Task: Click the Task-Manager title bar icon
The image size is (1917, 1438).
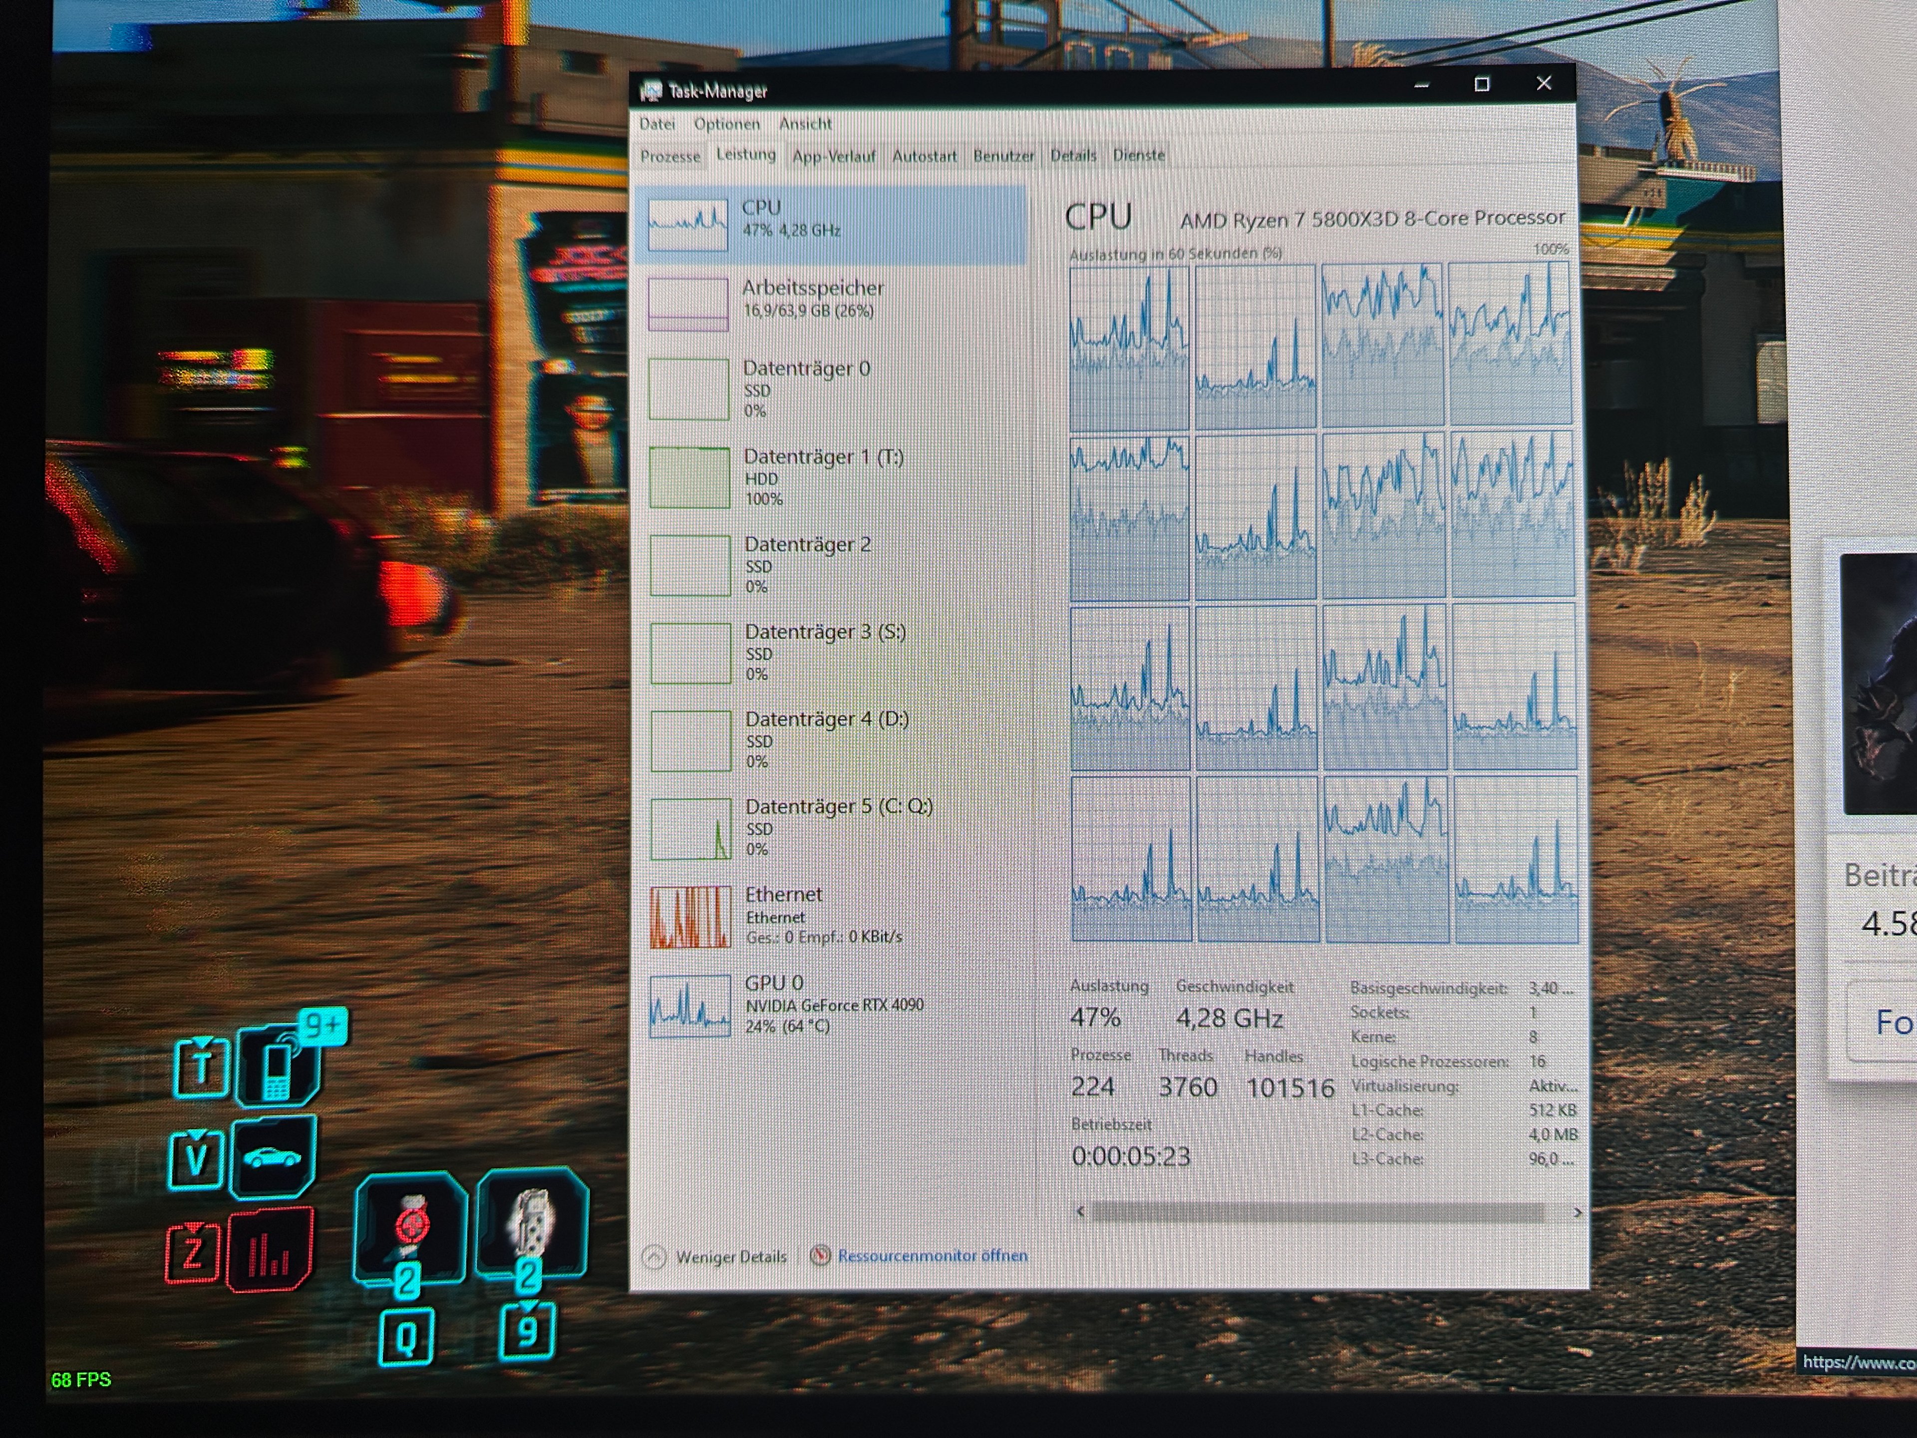Action: pos(650,91)
